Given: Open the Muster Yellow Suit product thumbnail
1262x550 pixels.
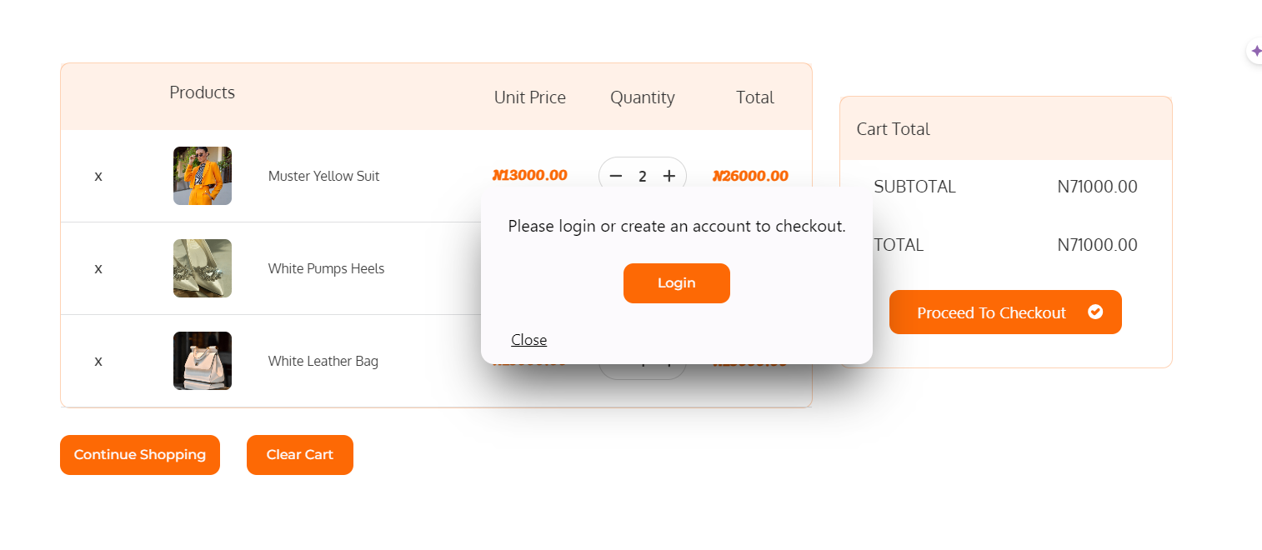Looking at the screenshot, I should click(203, 176).
